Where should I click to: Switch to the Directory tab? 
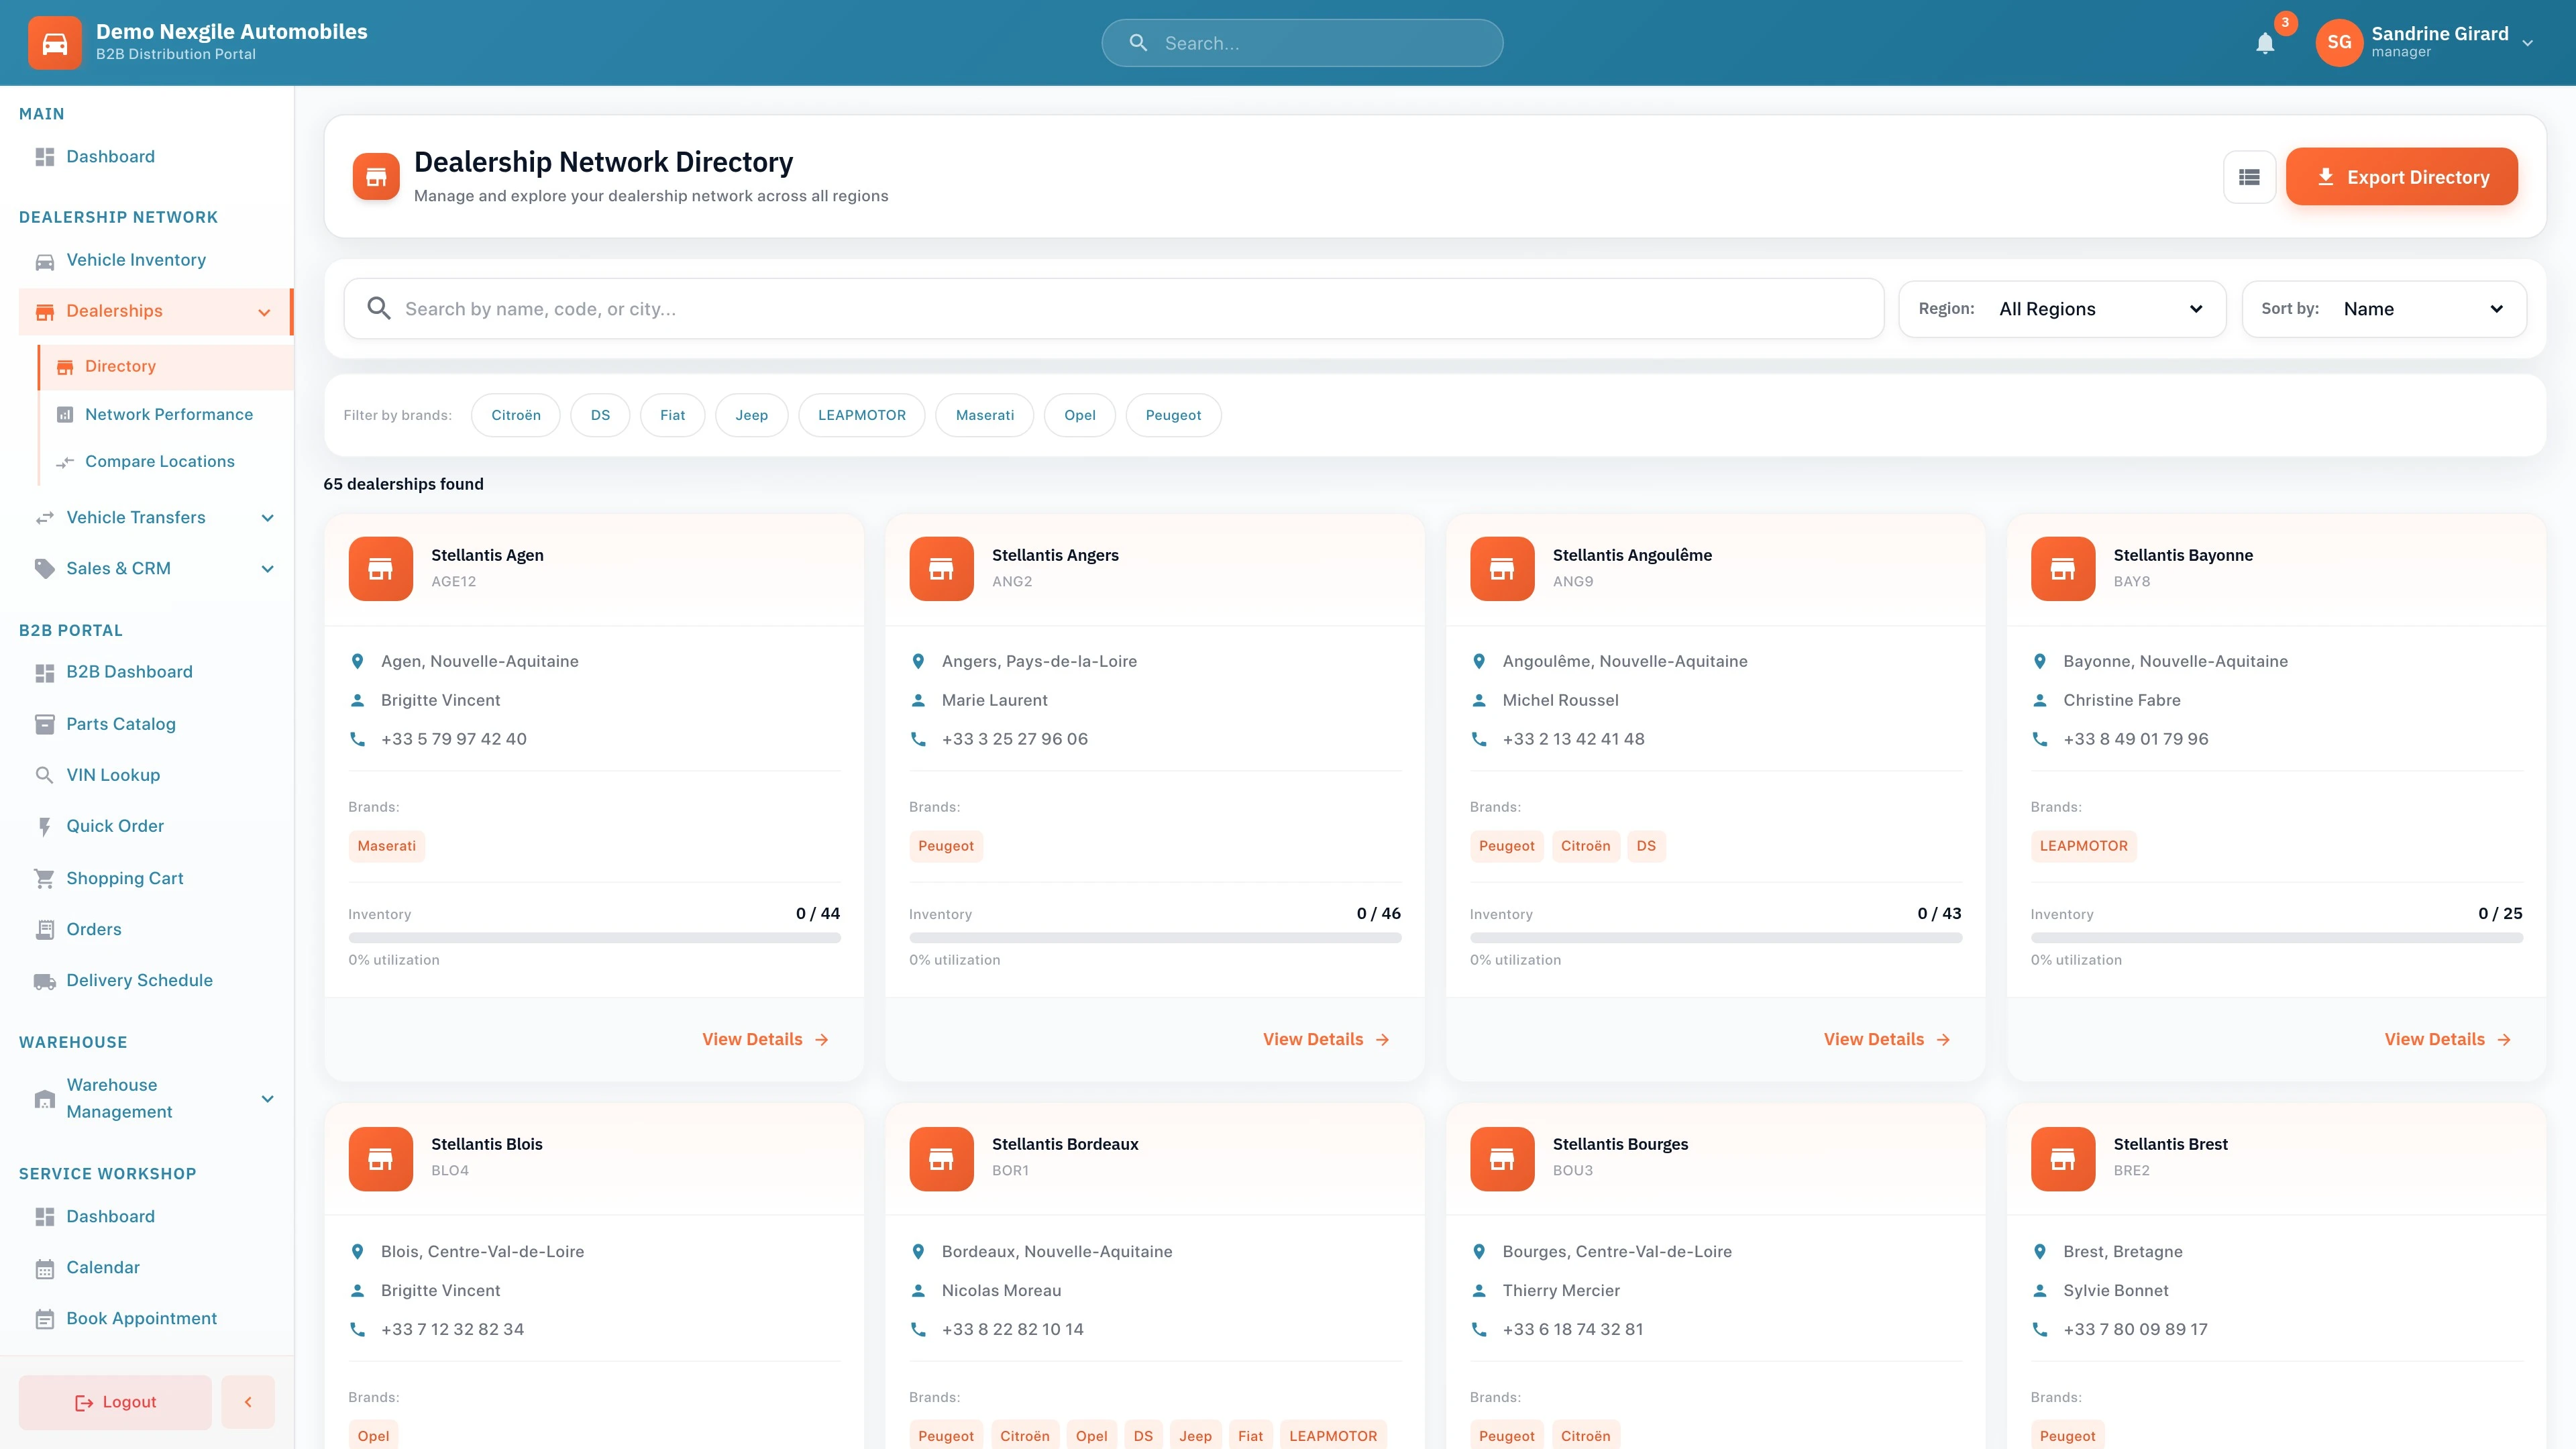(120, 366)
